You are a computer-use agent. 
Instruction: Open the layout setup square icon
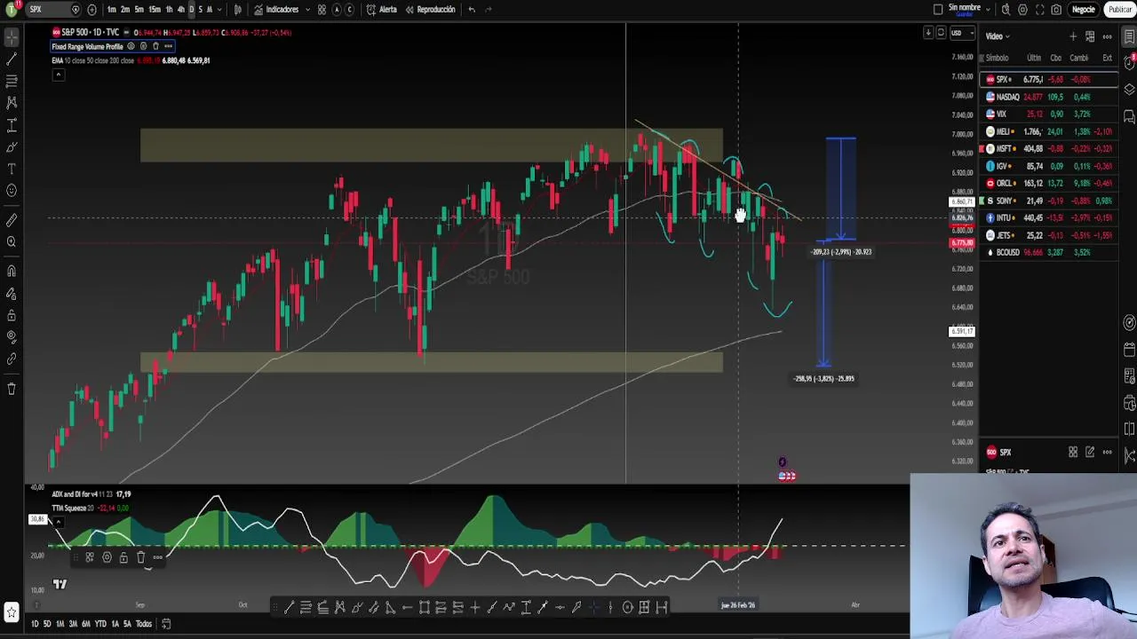click(x=938, y=10)
